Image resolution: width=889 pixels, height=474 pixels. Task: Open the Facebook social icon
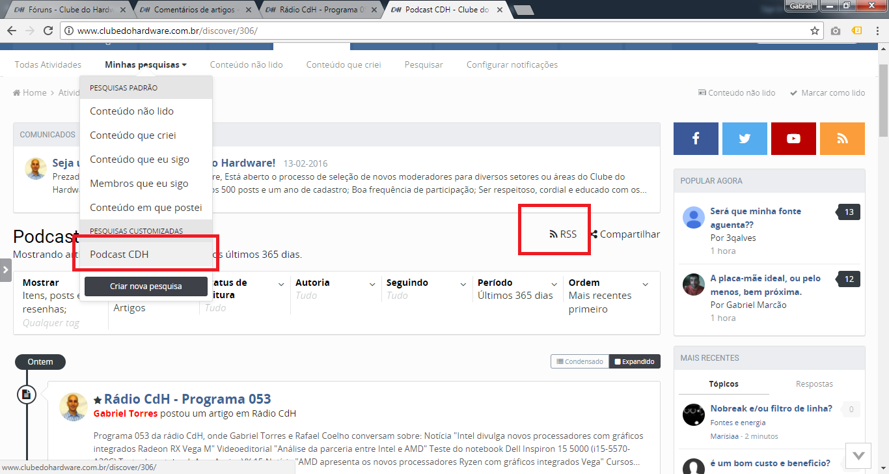(x=696, y=138)
